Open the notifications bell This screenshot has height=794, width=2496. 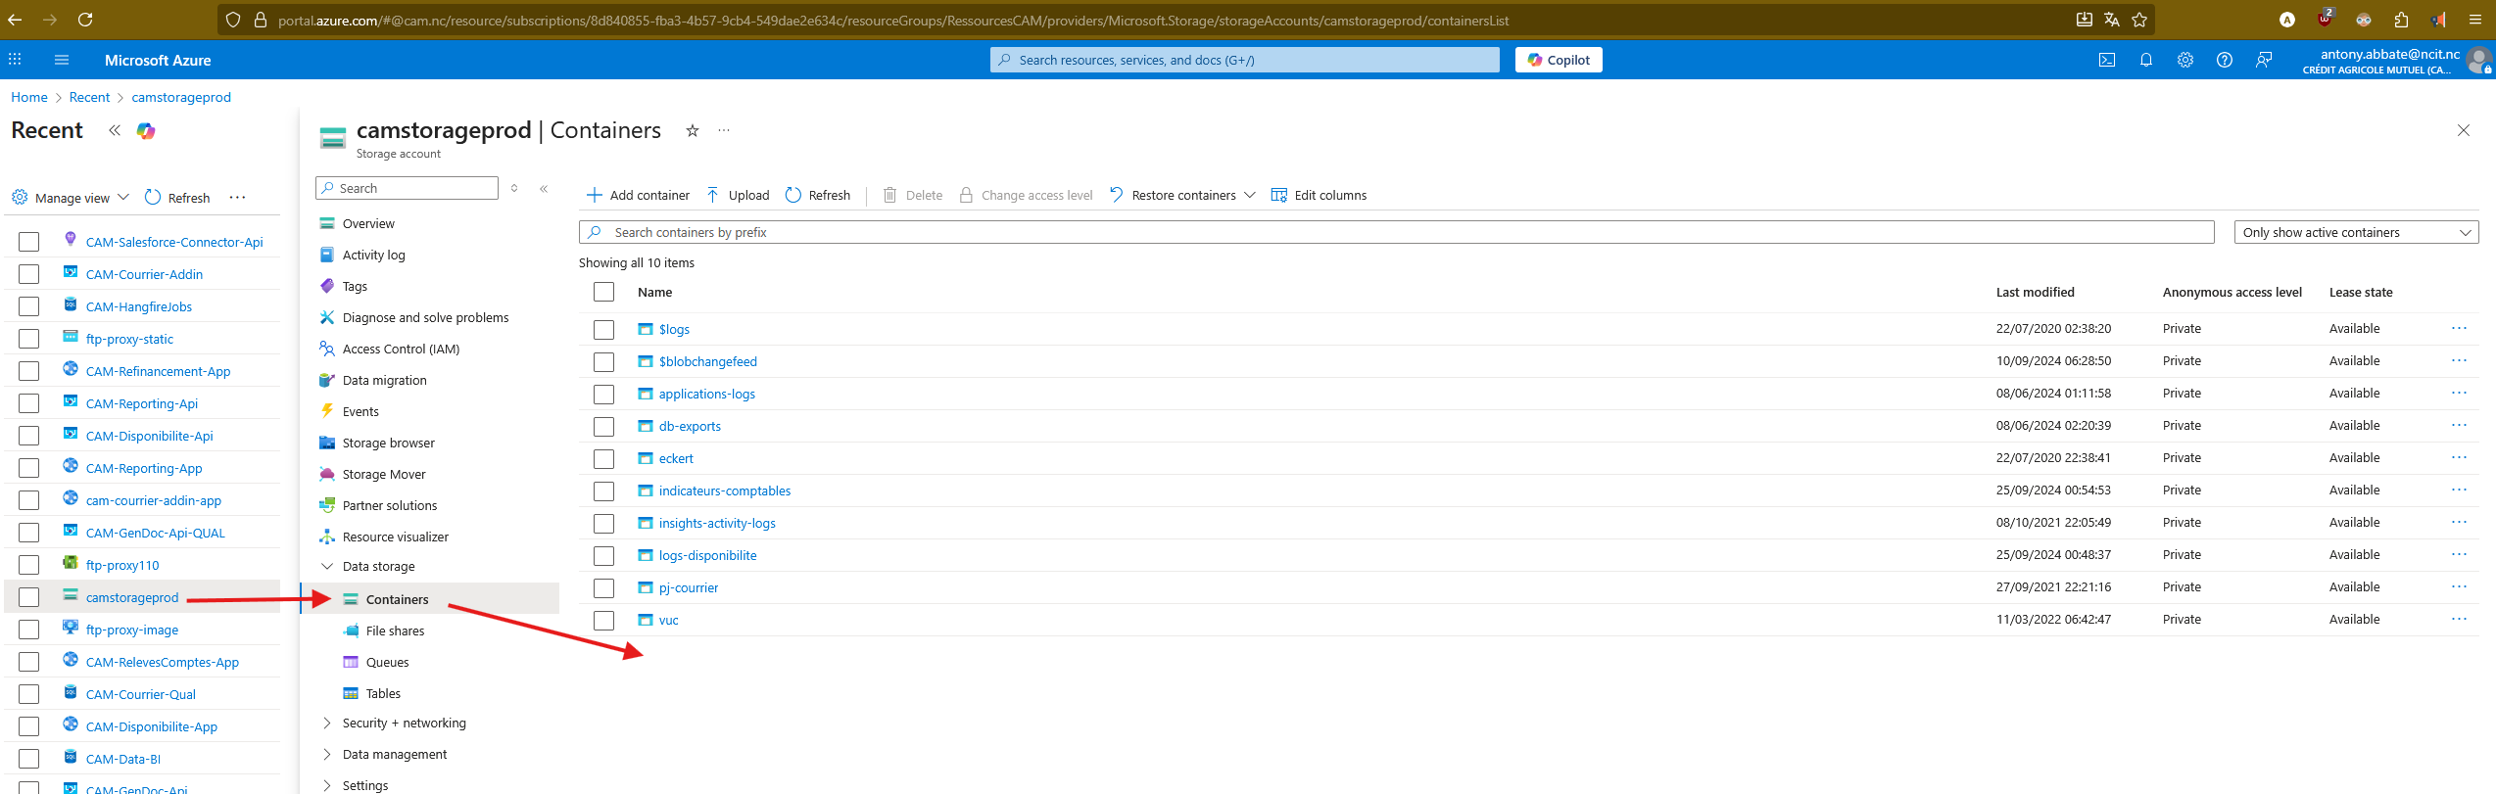(x=2145, y=60)
